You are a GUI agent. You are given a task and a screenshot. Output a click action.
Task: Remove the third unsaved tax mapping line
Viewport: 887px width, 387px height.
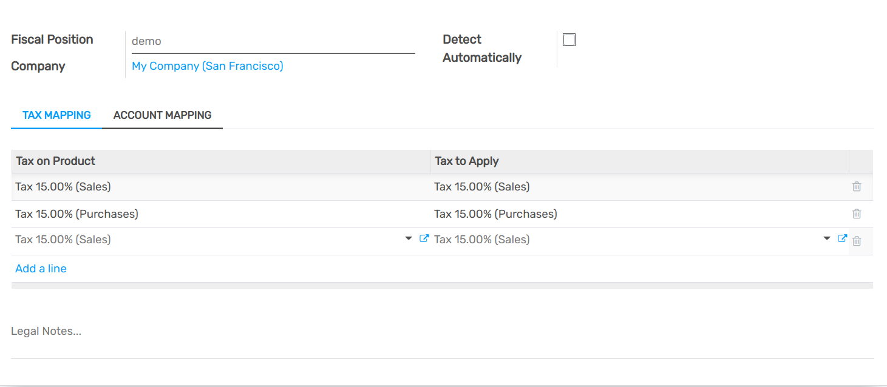pyautogui.click(x=857, y=241)
